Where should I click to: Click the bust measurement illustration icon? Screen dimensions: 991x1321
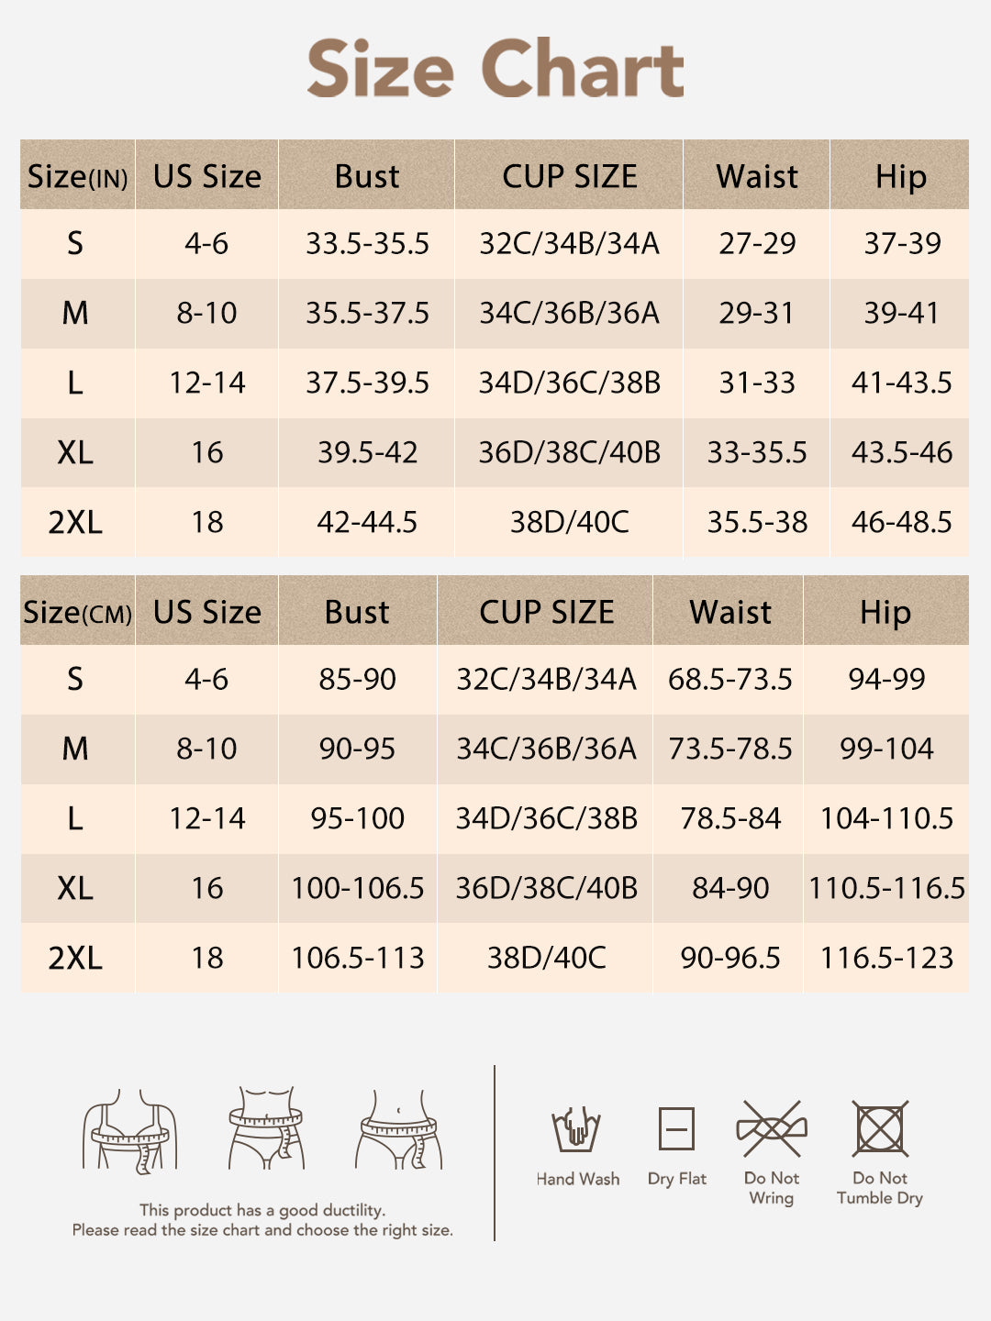pos(130,1130)
